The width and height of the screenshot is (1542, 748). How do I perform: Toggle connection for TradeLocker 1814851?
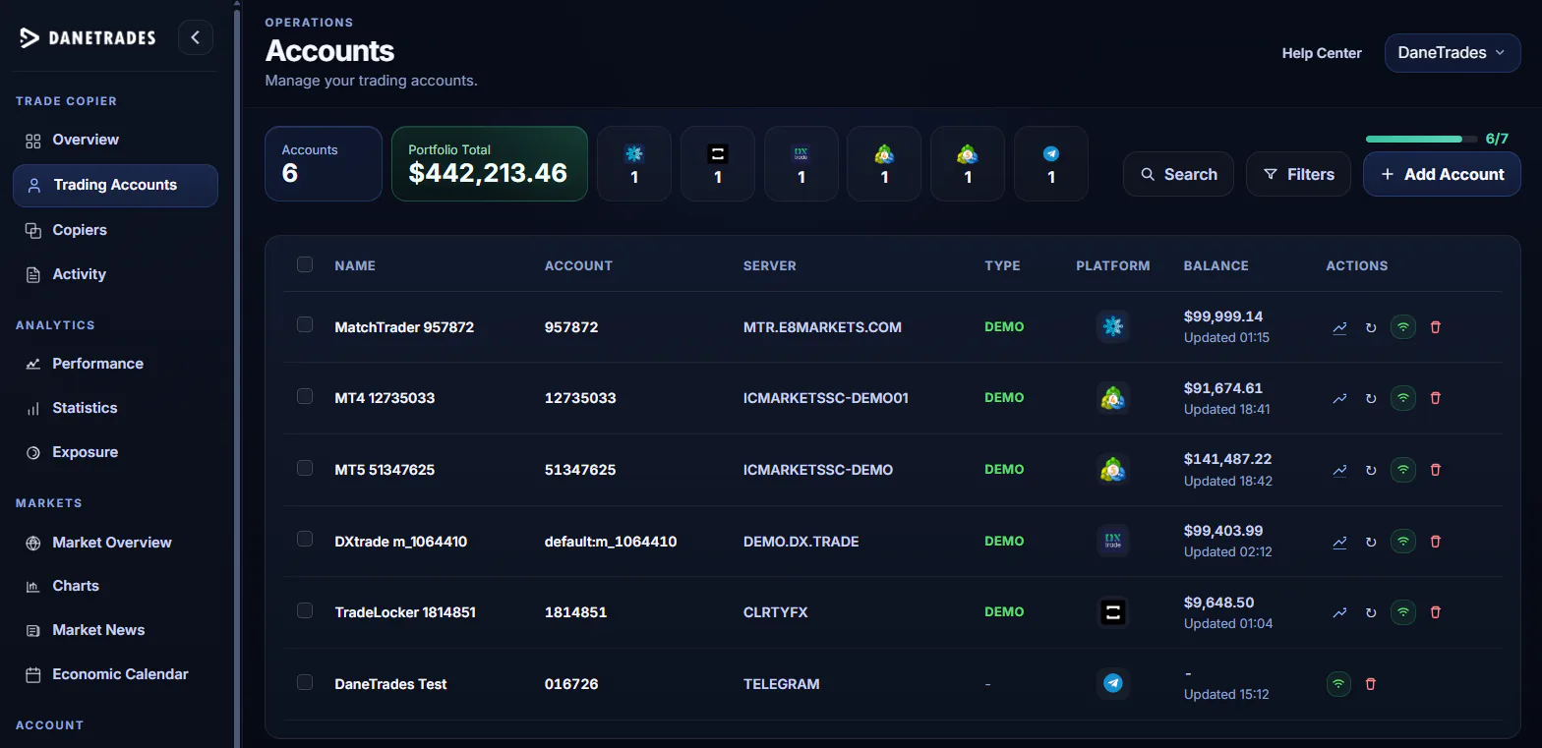click(x=1403, y=612)
